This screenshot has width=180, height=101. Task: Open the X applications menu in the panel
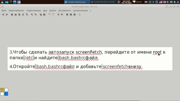pos(2,2)
